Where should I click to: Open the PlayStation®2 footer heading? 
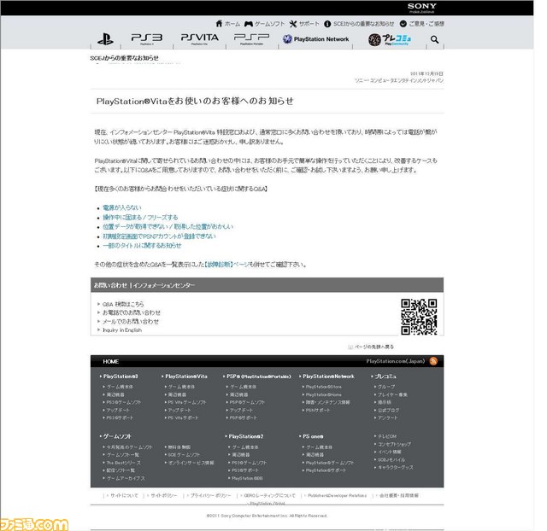(246, 436)
